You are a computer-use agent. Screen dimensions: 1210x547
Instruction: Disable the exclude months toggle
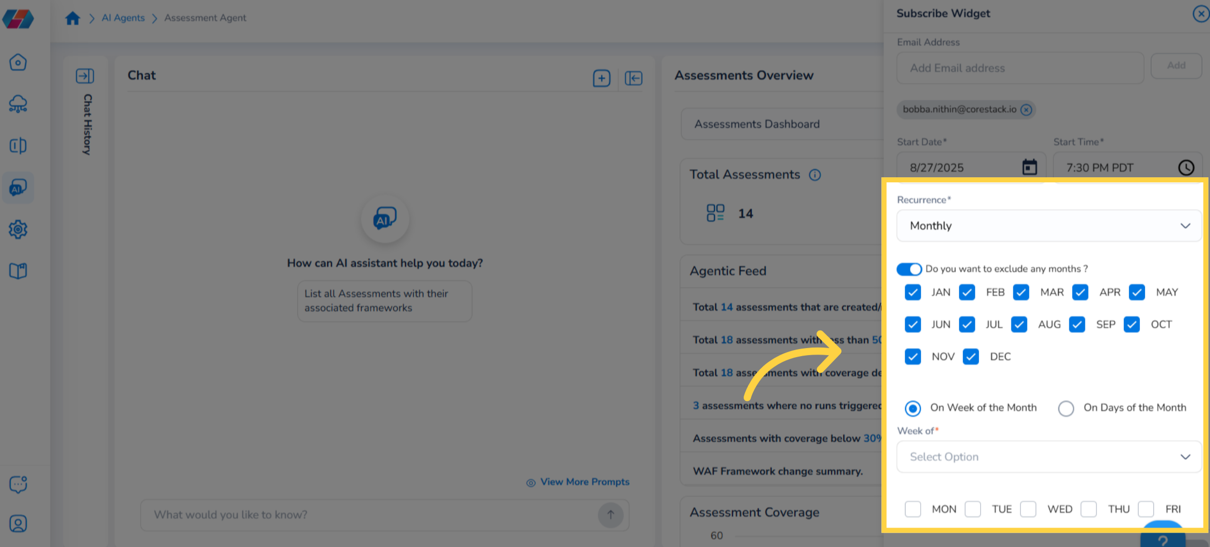point(909,269)
